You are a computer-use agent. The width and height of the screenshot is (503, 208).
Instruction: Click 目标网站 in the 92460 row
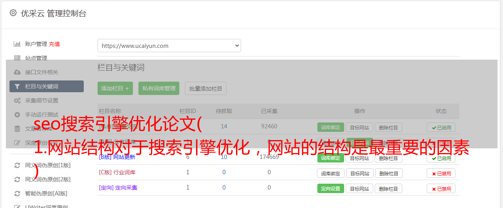pos(359,127)
